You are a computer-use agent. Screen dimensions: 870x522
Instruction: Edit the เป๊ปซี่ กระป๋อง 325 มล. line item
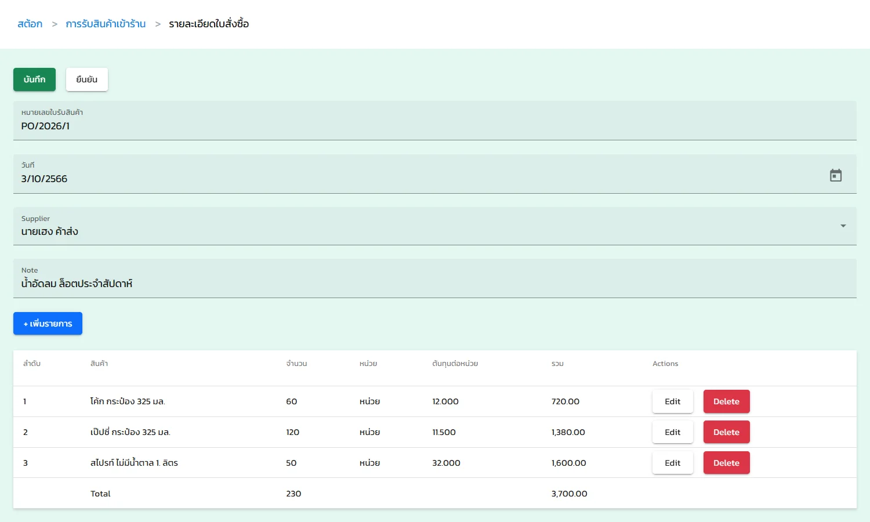click(672, 432)
